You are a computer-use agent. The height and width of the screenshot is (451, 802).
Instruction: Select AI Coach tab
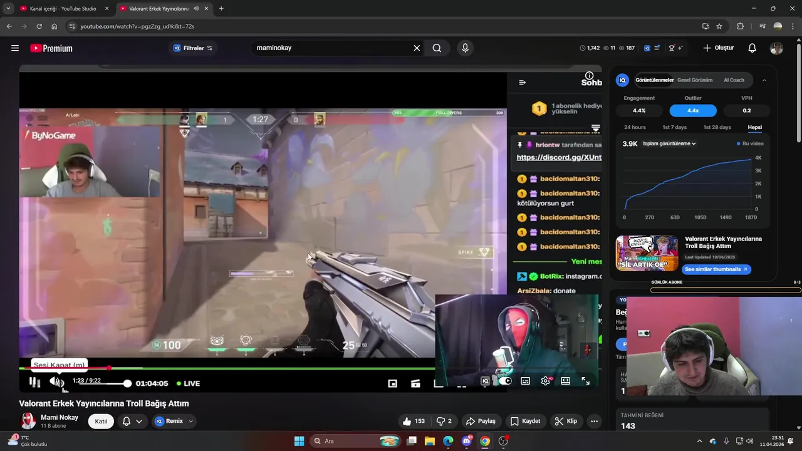tap(734, 80)
